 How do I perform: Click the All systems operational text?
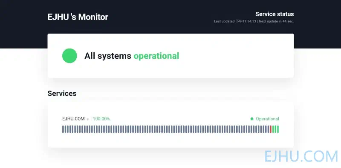click(x=132, y=56)
